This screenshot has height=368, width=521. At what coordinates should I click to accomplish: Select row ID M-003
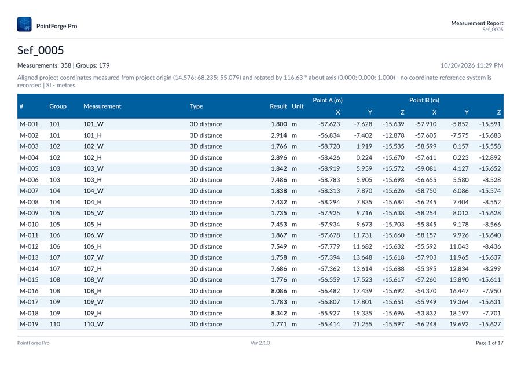pyautogui.click(x=29, y=146)
